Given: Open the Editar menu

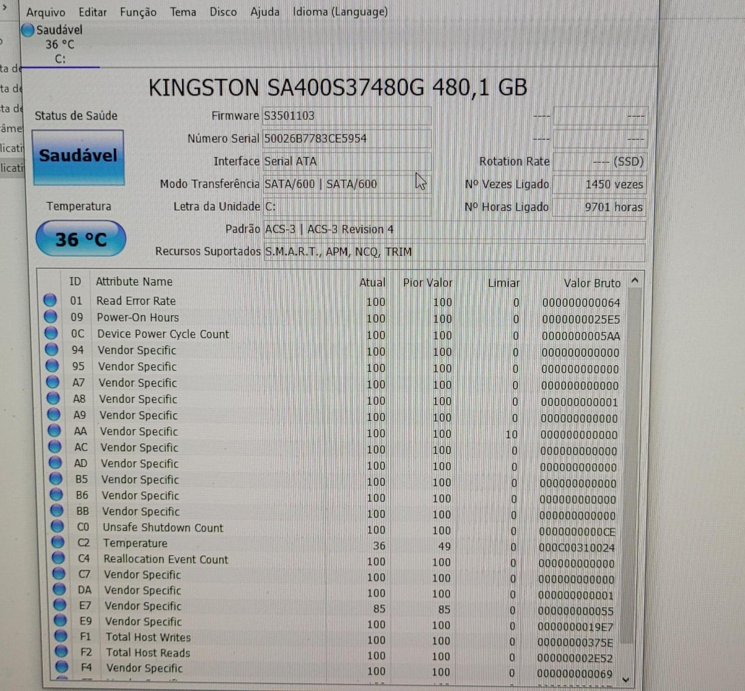Looking at the screenshot, I should [x=93, y=12].
